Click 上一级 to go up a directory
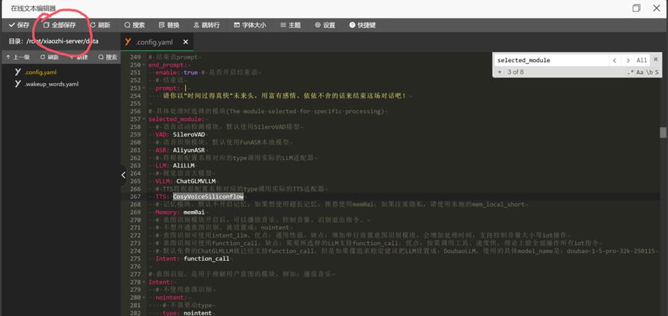 (x=18, y=57)
